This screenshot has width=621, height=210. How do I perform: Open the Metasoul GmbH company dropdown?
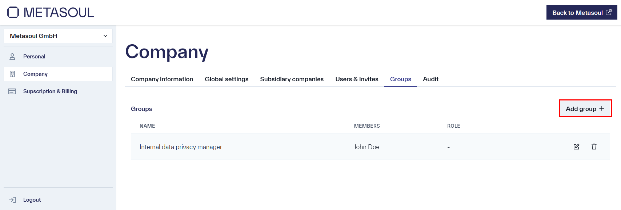click(x=58, y=36)
